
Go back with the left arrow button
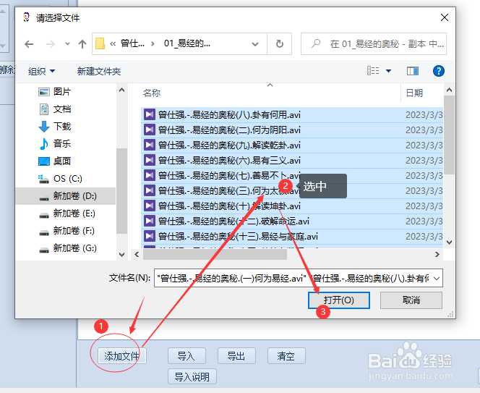[29, 44]
